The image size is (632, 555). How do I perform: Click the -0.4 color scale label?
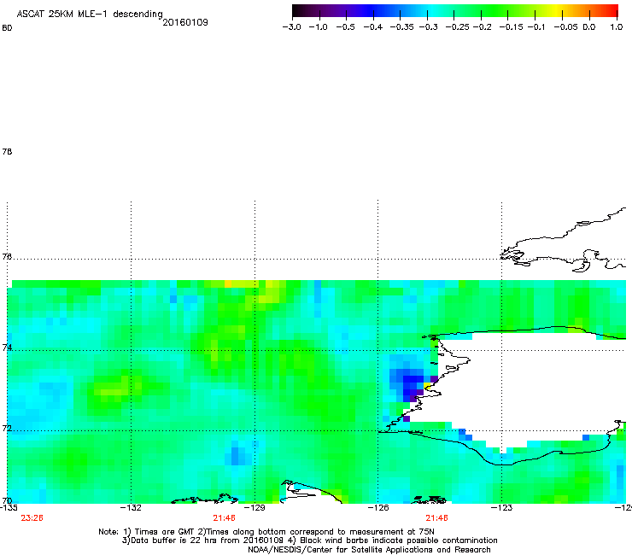click(x=373, y=27)
